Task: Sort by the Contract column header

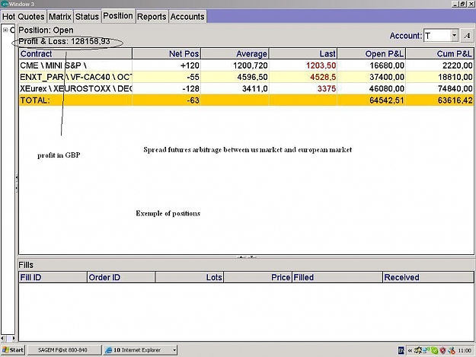Action: [x=75, y=54]
